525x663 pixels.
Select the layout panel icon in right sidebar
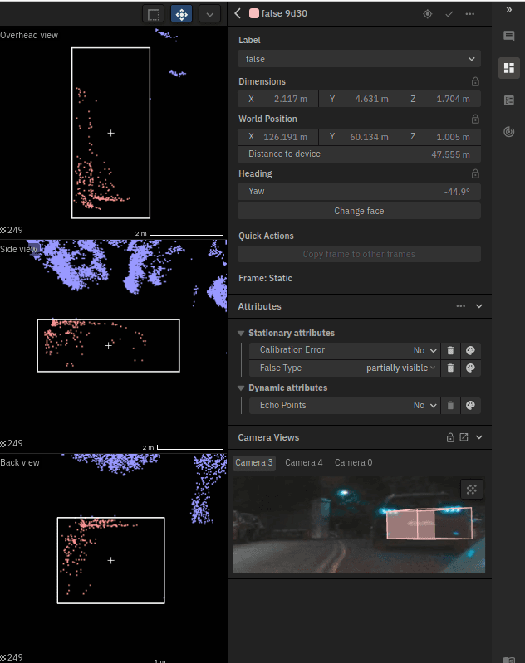click(x=509, y=68)
